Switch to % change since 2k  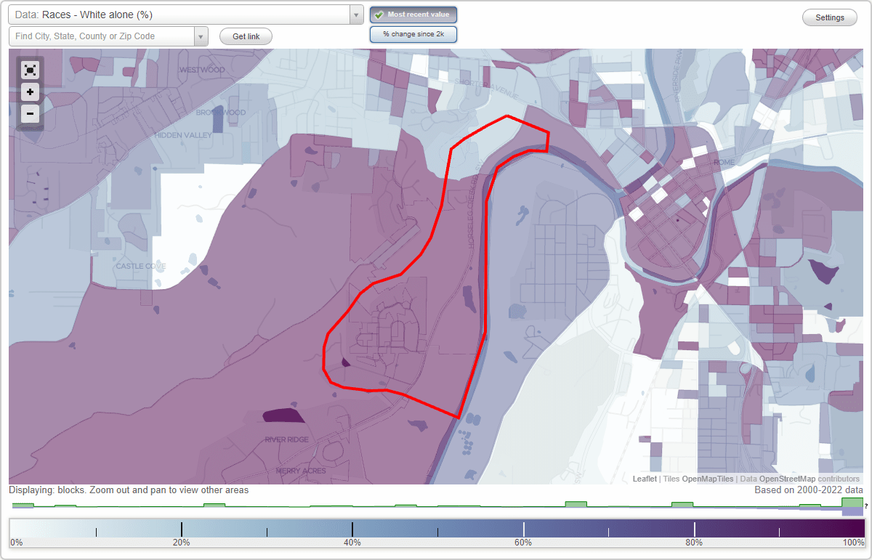click(x=413, y=34)
